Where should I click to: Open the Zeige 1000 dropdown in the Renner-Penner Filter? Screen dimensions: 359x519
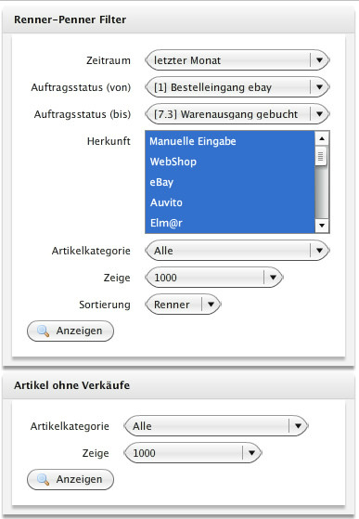pos(214,278)
